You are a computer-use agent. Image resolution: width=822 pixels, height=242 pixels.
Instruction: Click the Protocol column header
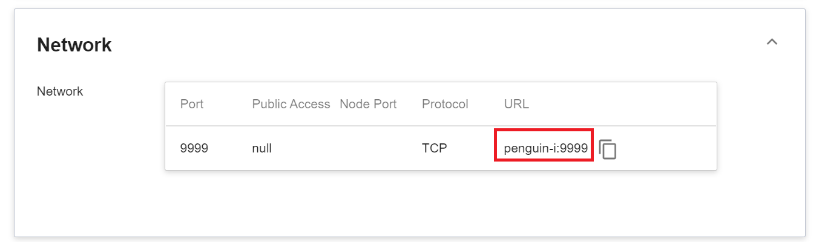coord(445,104)
